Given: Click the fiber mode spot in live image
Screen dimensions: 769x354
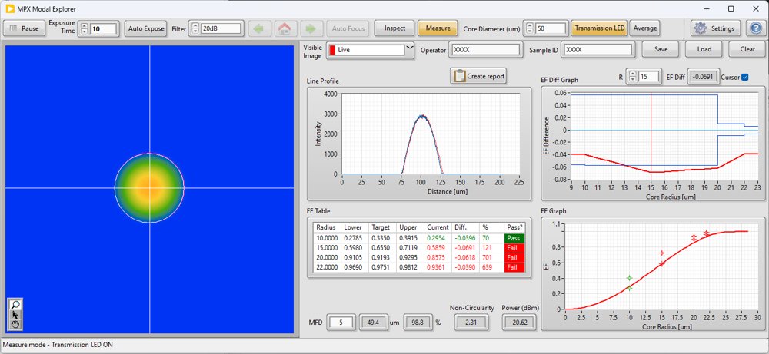Looking at the screenshot, I should [149, 188].
